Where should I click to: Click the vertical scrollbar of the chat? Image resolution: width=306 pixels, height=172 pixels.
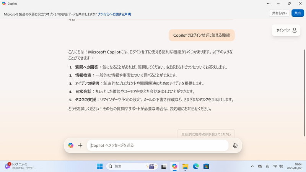[304, 92]
